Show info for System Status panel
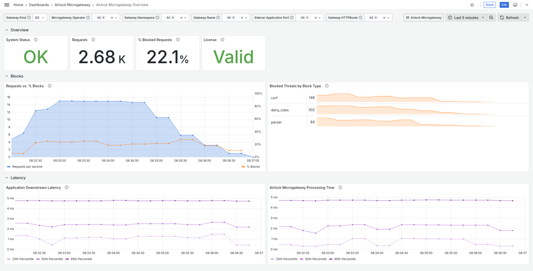Viewport: 533px width, 271px height. point(36,40)
